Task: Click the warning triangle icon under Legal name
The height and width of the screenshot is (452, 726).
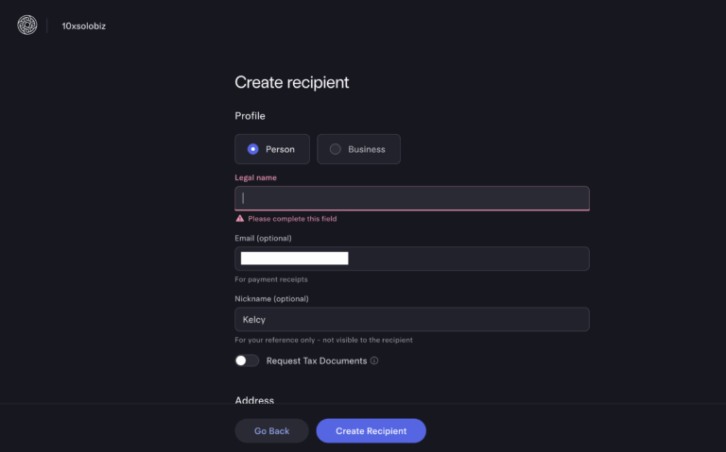Action: [x=240, y=218]
